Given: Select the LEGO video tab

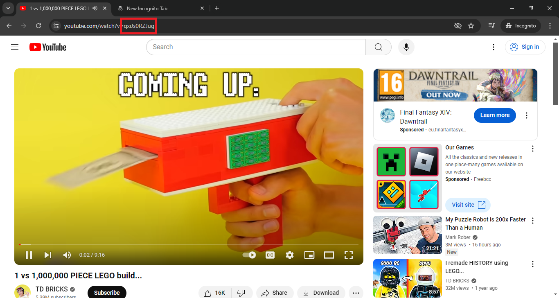Looking at the screenshot, I should click(x=64, y=9).
